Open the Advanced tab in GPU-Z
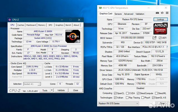178x112 pixels. click(128, 14)
